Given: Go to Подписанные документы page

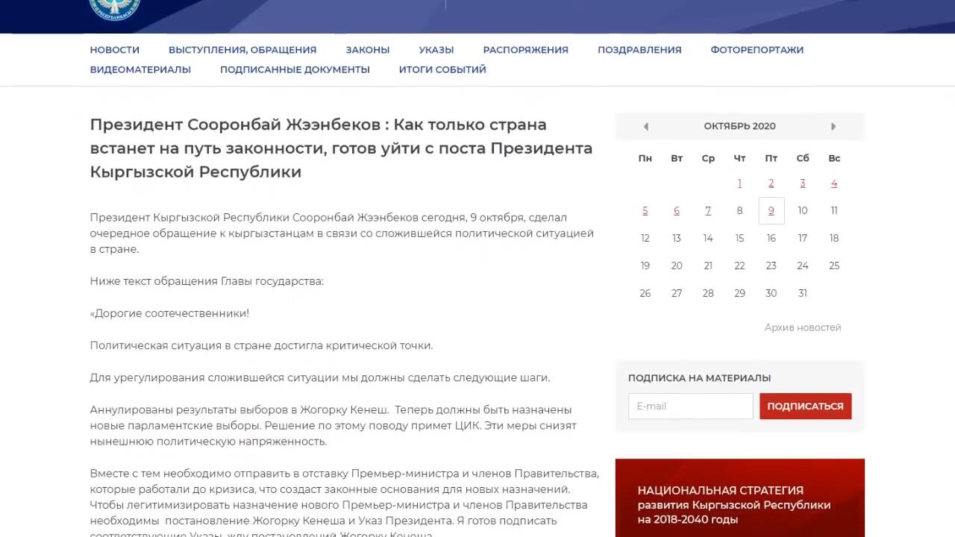Looking at the screenshot, I should (x=295, y=69).
